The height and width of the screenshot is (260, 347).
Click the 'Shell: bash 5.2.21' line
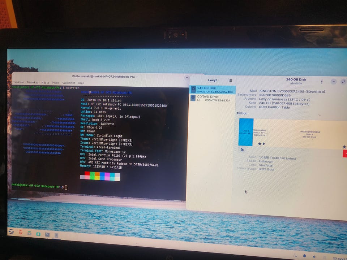tap(95, 120)
